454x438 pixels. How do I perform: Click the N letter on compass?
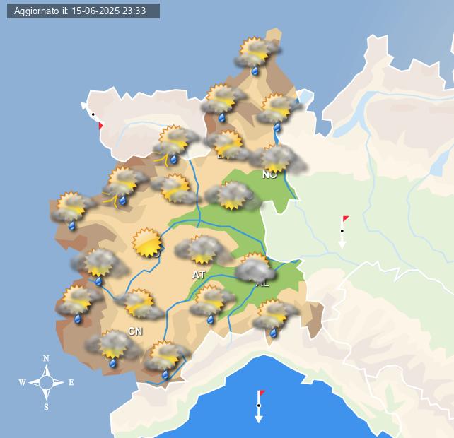46,358
